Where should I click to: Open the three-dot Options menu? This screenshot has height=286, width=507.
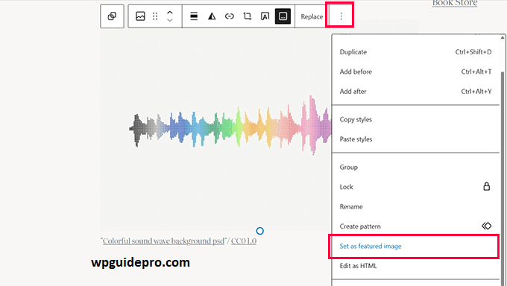(341, 16)
